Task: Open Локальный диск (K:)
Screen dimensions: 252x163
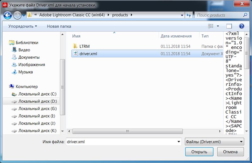Action: tap(37, 131)
